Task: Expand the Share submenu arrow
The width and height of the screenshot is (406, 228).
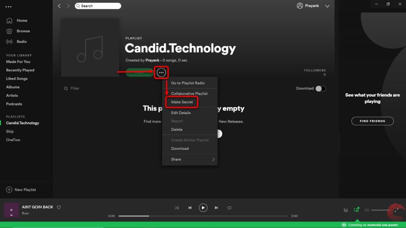Action: pyautogui.click(x=213, y=159)
